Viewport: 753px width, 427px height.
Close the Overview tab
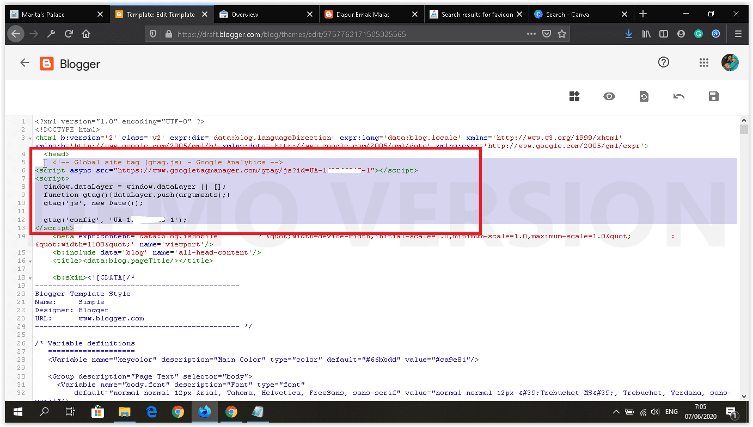click(x=309, y=14)
